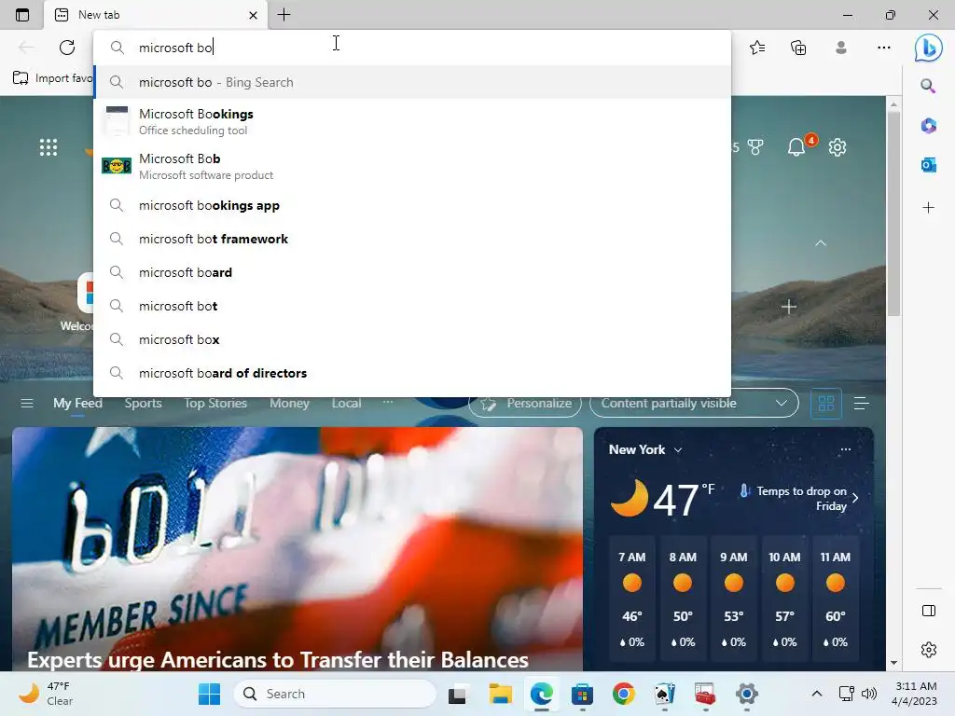Open the Microsoft 365 sidebar icon

(x=928, y=126)
